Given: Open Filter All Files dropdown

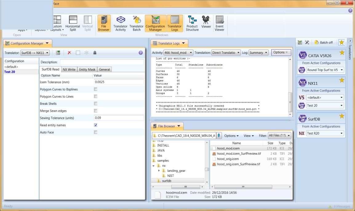Looking at the screenshot, I should [x=279, y=135].
